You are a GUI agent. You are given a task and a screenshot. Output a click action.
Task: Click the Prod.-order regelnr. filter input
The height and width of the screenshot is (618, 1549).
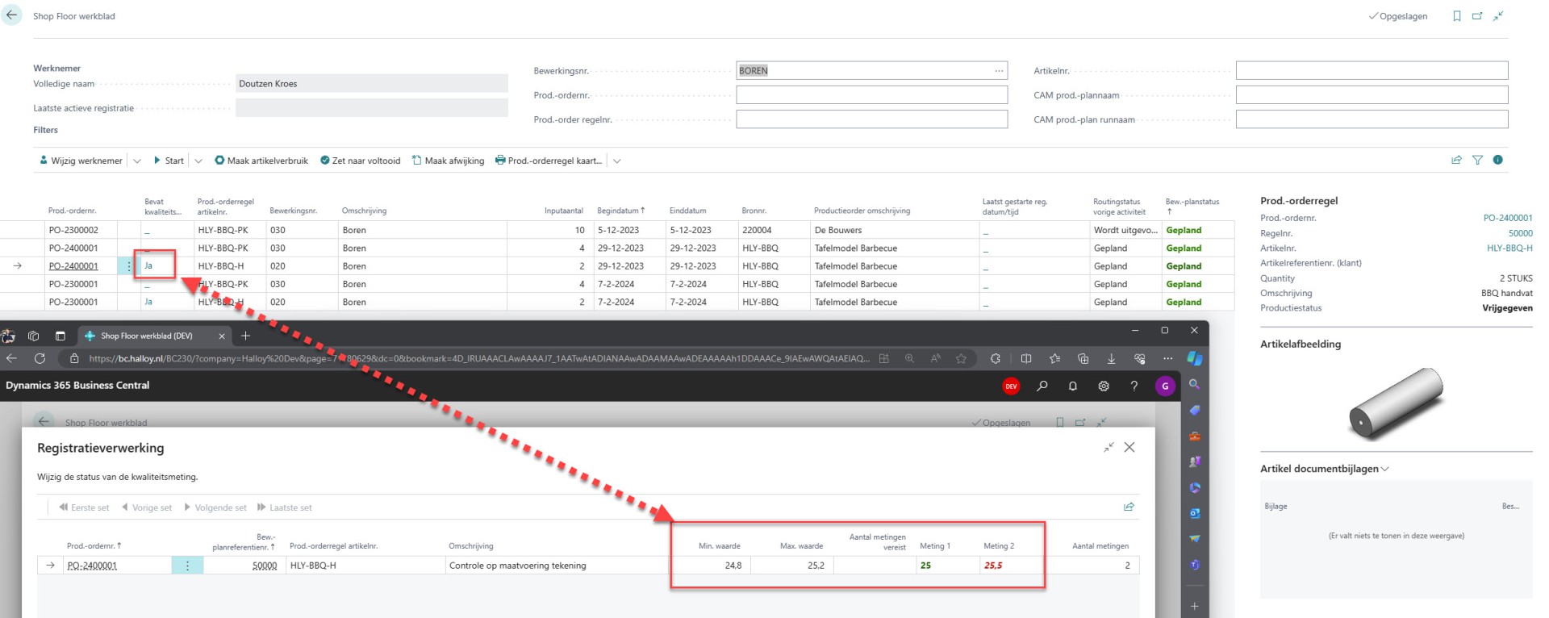click(871, 119)
